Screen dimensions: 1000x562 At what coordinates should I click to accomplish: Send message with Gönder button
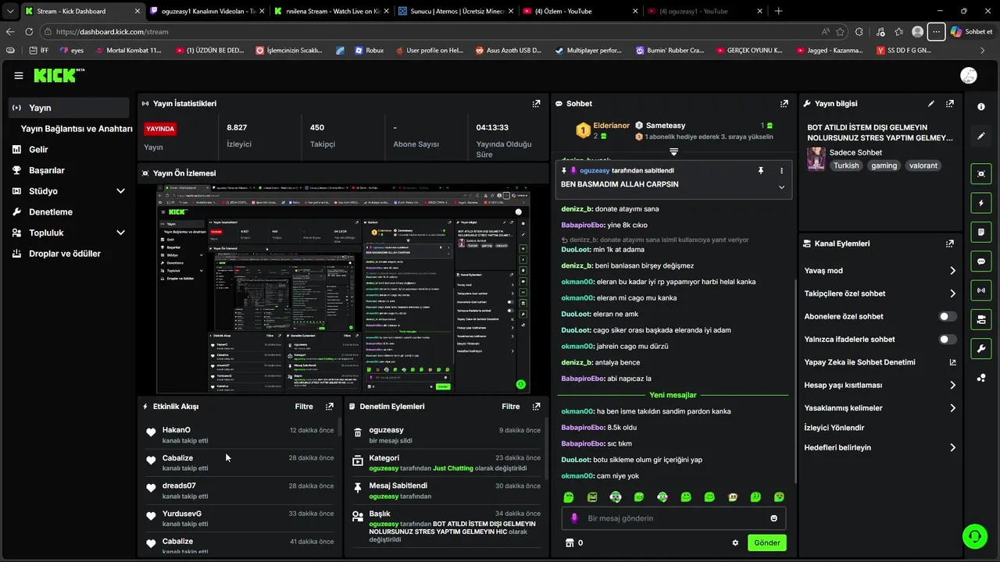click(766, 542)
